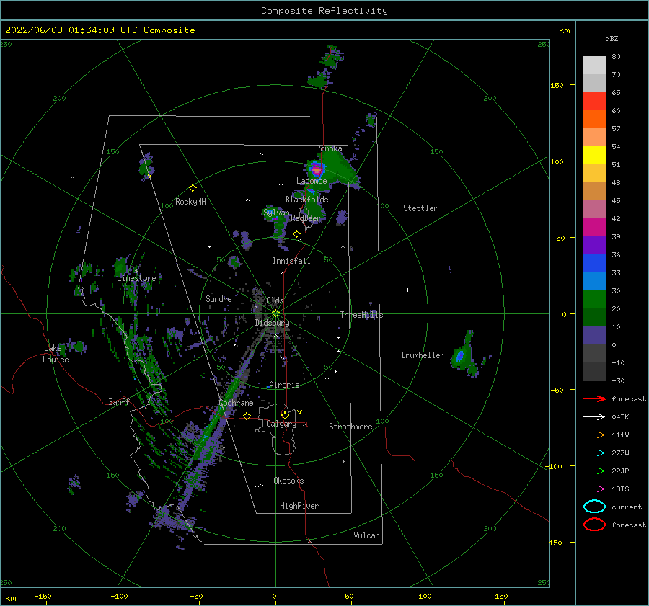The height and width of the screenshot is (606, 649).
Task: Click the Okotoks city label
Action: pos(288,481)
